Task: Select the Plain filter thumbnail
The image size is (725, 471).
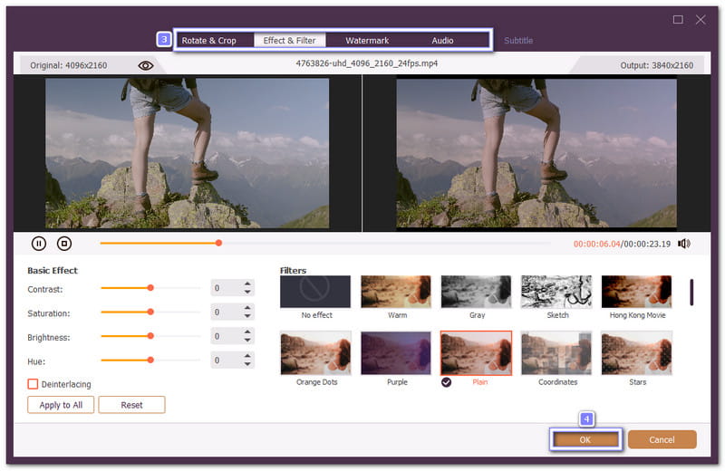Action: [x=477, y=353]
